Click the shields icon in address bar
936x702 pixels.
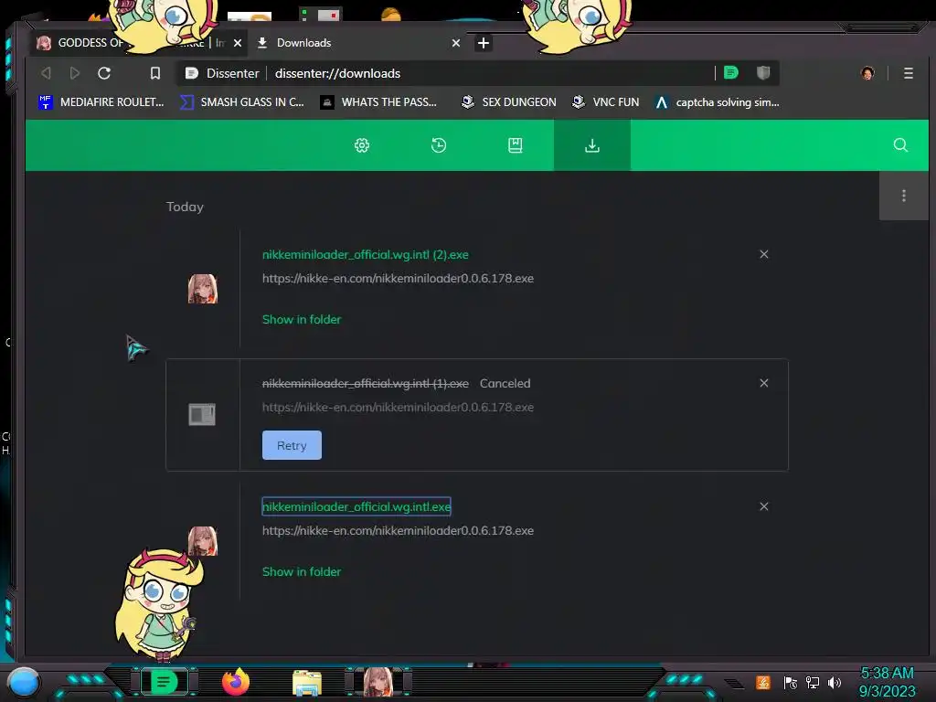pyautogui.click(x=763, y=73)
